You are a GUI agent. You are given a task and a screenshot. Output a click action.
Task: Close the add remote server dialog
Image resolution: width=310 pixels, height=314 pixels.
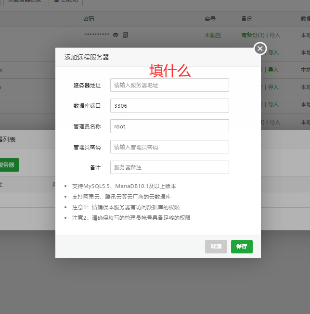click(260, 49)
